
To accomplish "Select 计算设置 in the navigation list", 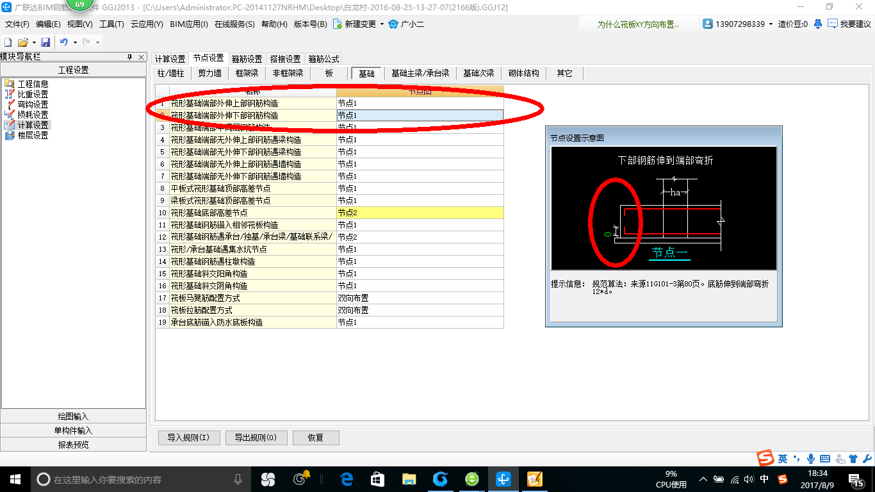I will [33, 125].
